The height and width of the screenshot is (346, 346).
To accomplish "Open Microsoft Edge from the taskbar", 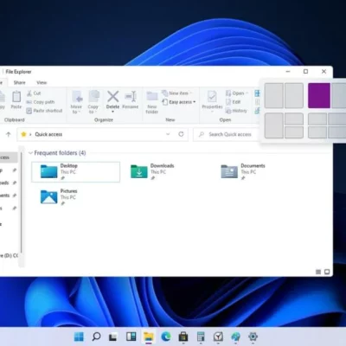I will pyautogui.click(x=166, y=336).
